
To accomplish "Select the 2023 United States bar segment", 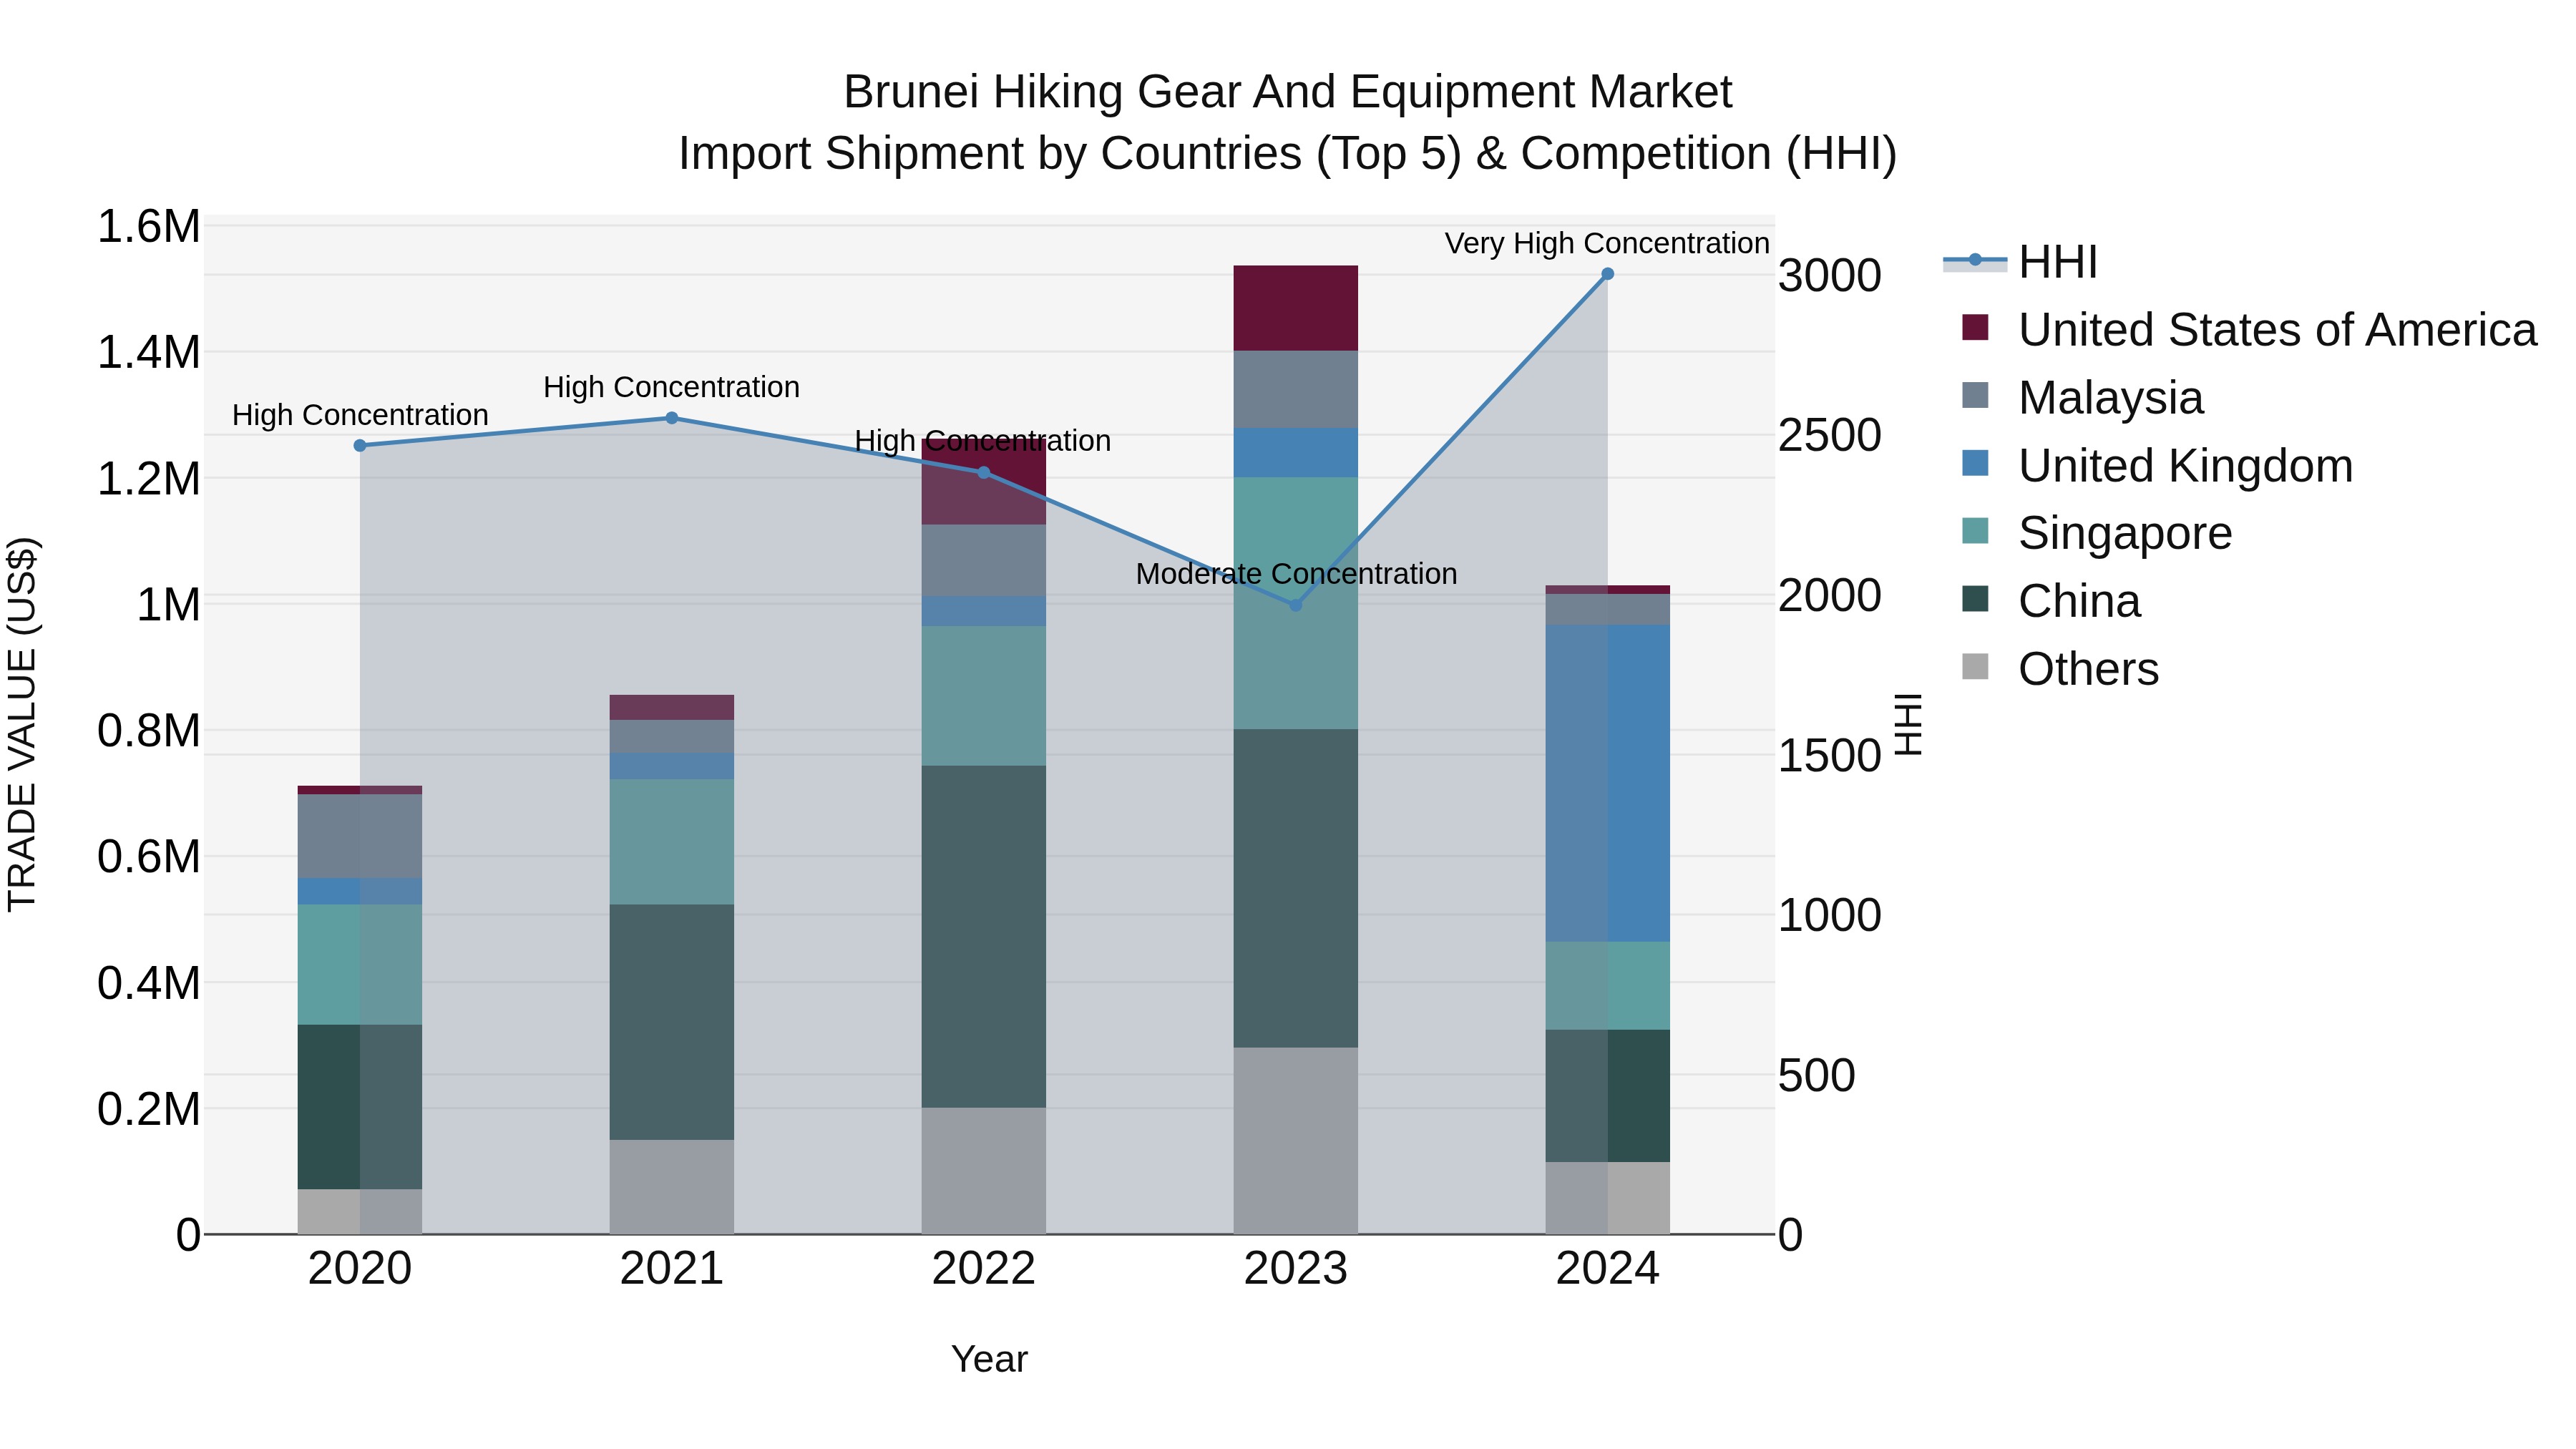I will [1296, 308].
